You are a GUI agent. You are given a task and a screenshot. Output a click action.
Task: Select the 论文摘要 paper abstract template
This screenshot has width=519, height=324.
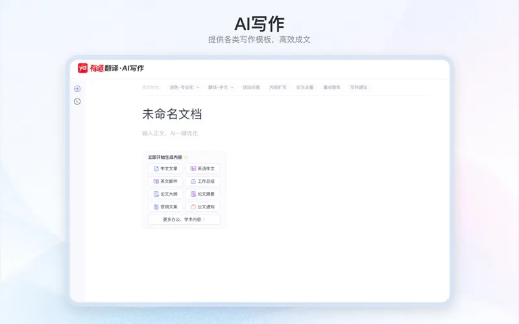(202, 194)
